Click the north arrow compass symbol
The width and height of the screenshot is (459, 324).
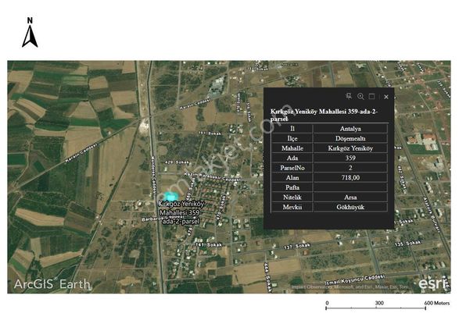30,33
